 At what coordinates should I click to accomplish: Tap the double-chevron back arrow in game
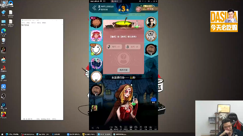pyautogui.click(x=94, y=8)
